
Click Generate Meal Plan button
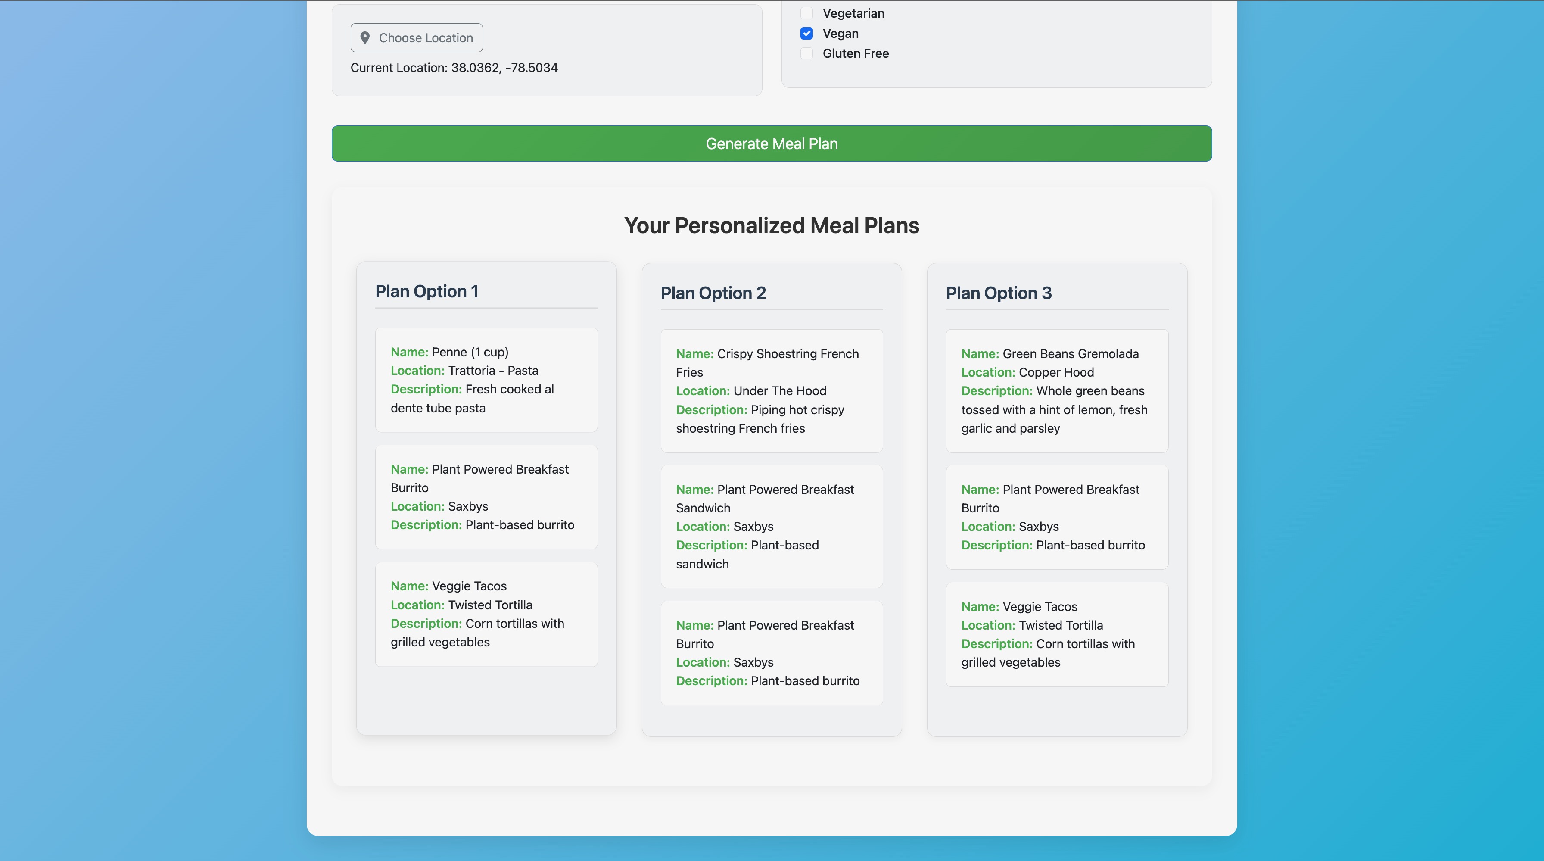pos(772,143)
